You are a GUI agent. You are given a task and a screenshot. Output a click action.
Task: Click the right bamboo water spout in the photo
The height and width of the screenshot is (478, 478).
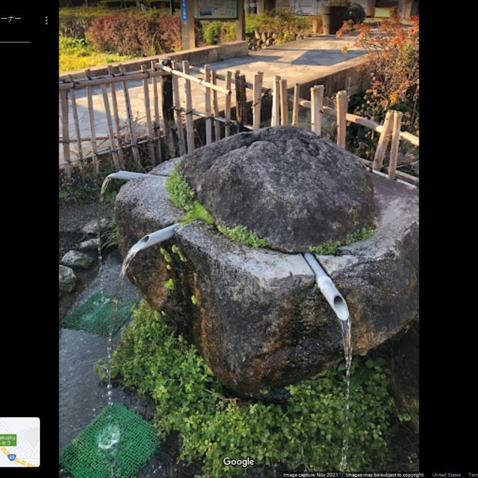click(327, 287)
